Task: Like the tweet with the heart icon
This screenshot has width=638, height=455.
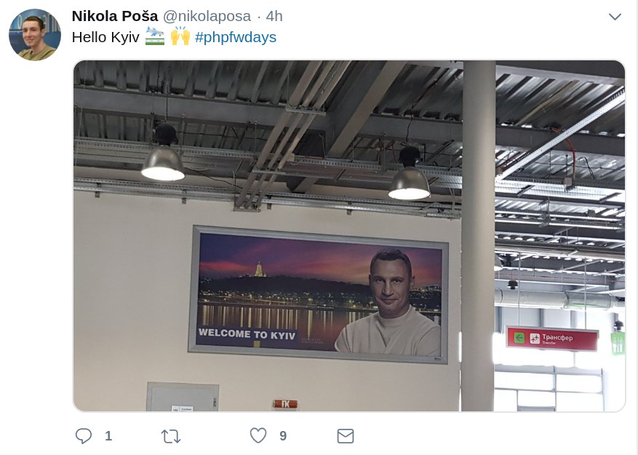Action: tap(258, 435)
